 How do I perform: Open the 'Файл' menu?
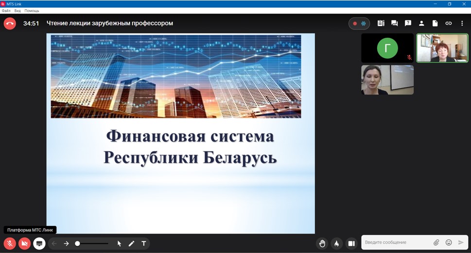(x=6, y=11)
